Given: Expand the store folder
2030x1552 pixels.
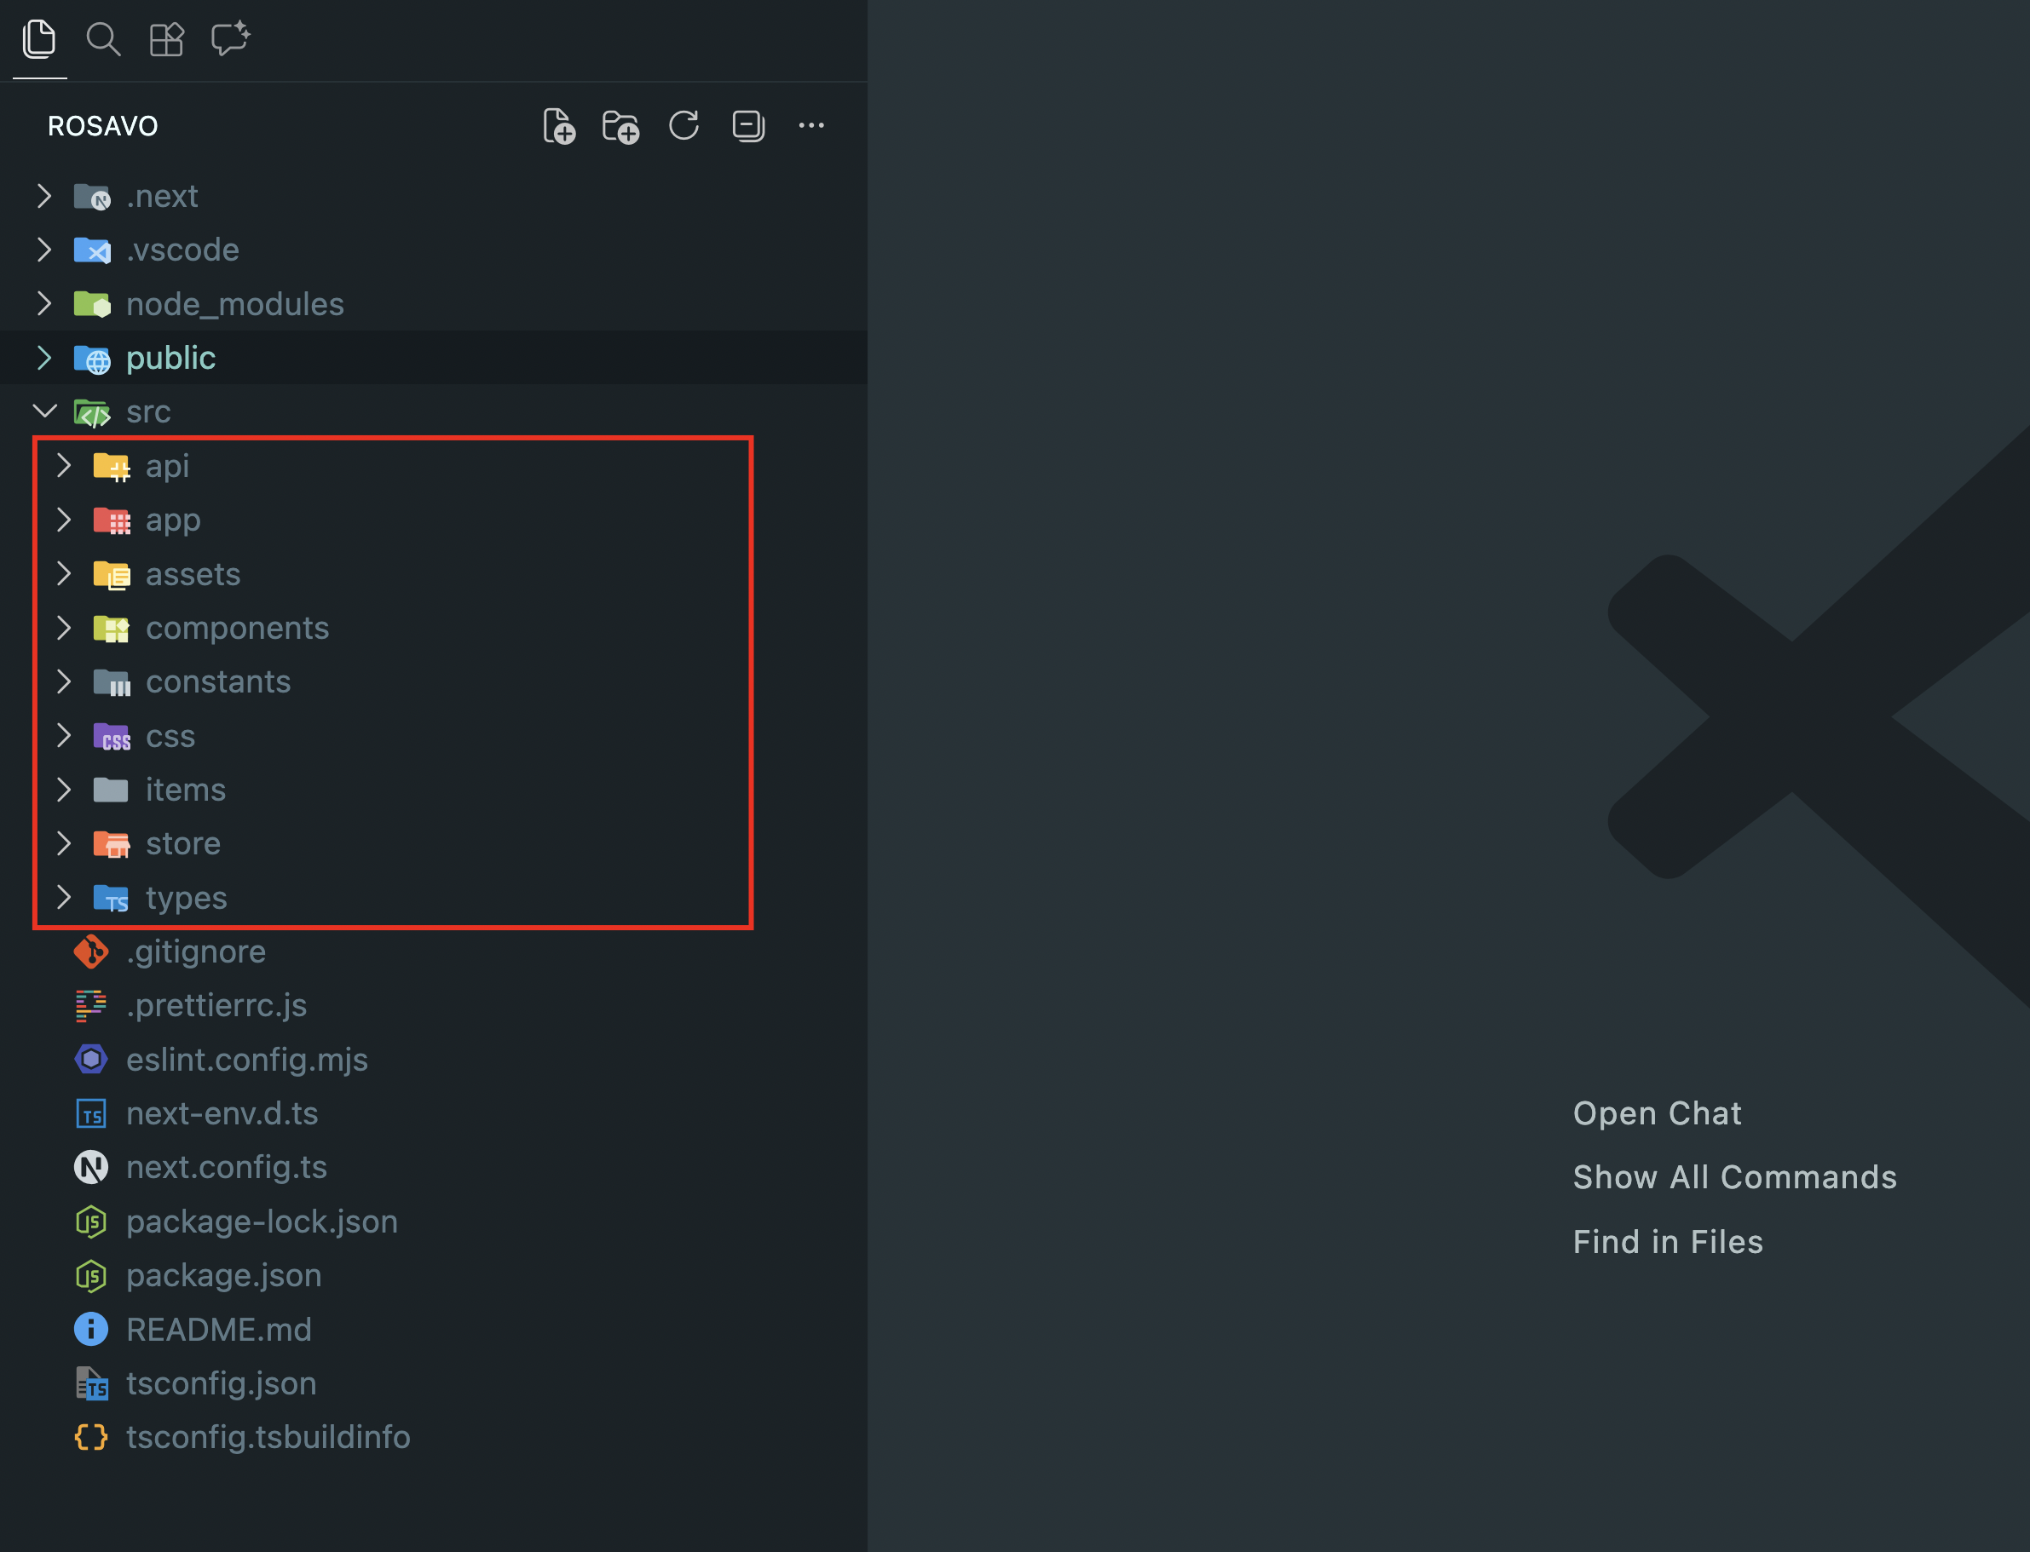Looking at the screenshot, I should coord(64,843).
